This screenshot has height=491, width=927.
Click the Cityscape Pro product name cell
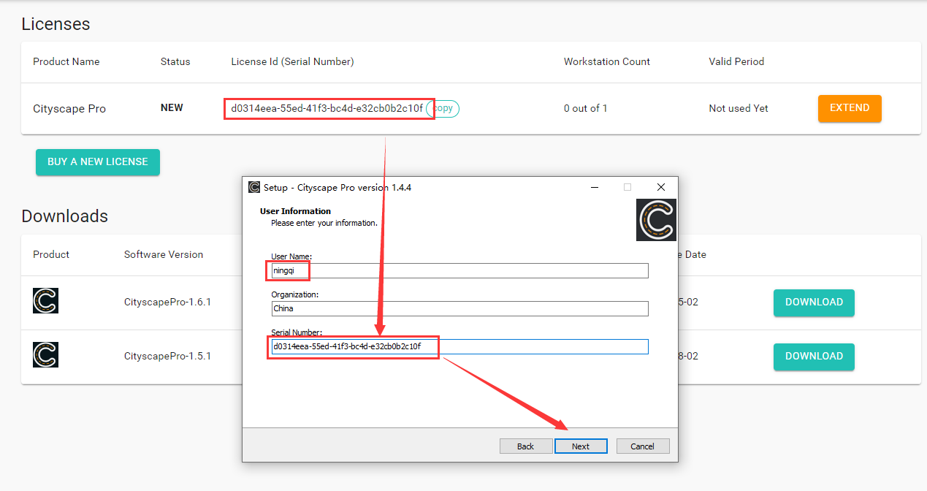69,109
